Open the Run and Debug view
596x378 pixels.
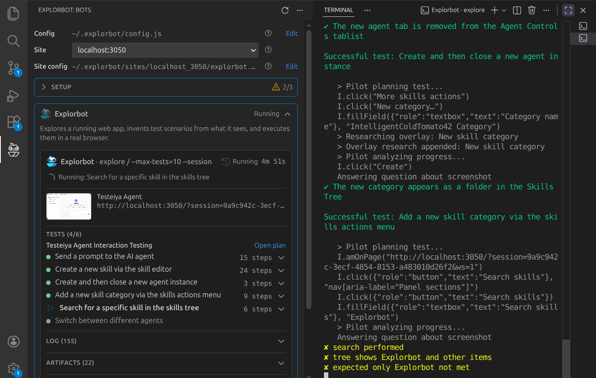(13, 96)
